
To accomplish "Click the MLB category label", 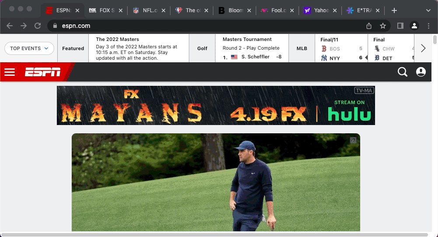I will click(x=302, y=48).
